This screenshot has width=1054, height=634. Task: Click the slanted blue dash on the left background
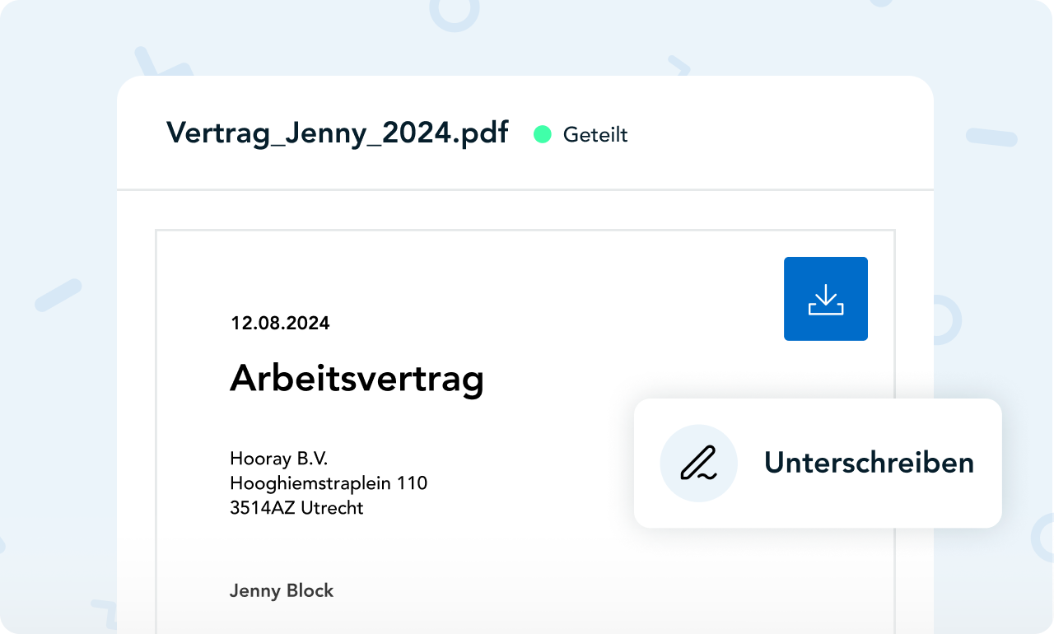[x=58, y=296]
